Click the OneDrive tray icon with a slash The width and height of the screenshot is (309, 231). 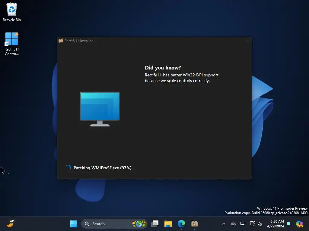(233, 224)
